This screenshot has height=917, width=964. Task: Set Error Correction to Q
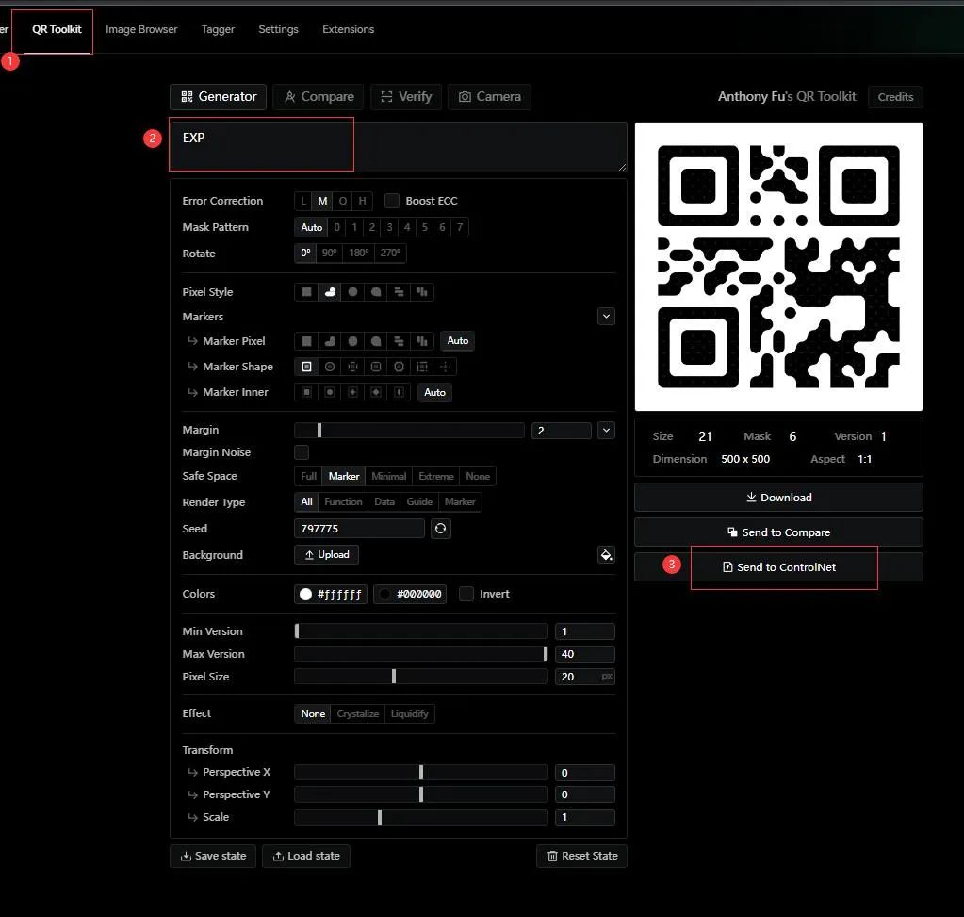click(342, 201)
